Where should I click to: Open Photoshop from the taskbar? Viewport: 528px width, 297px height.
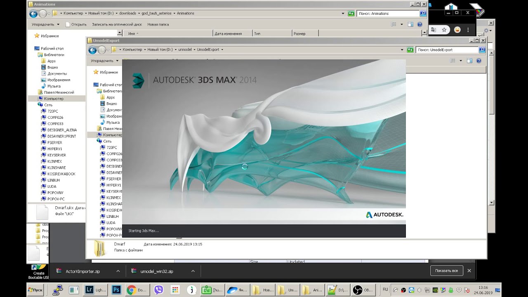click(x=116, y=290)
